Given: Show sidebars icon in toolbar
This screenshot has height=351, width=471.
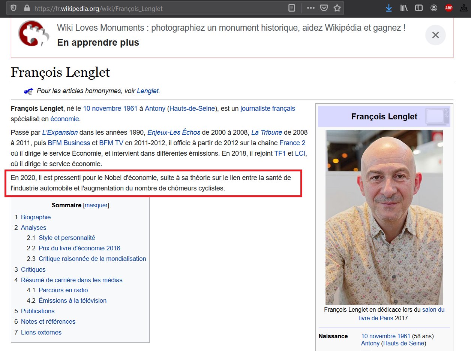Looking at the screenshot, I should (419, 8).
